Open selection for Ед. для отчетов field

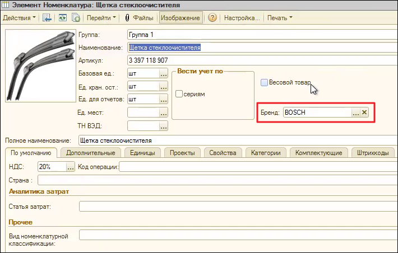coord(164,99)
